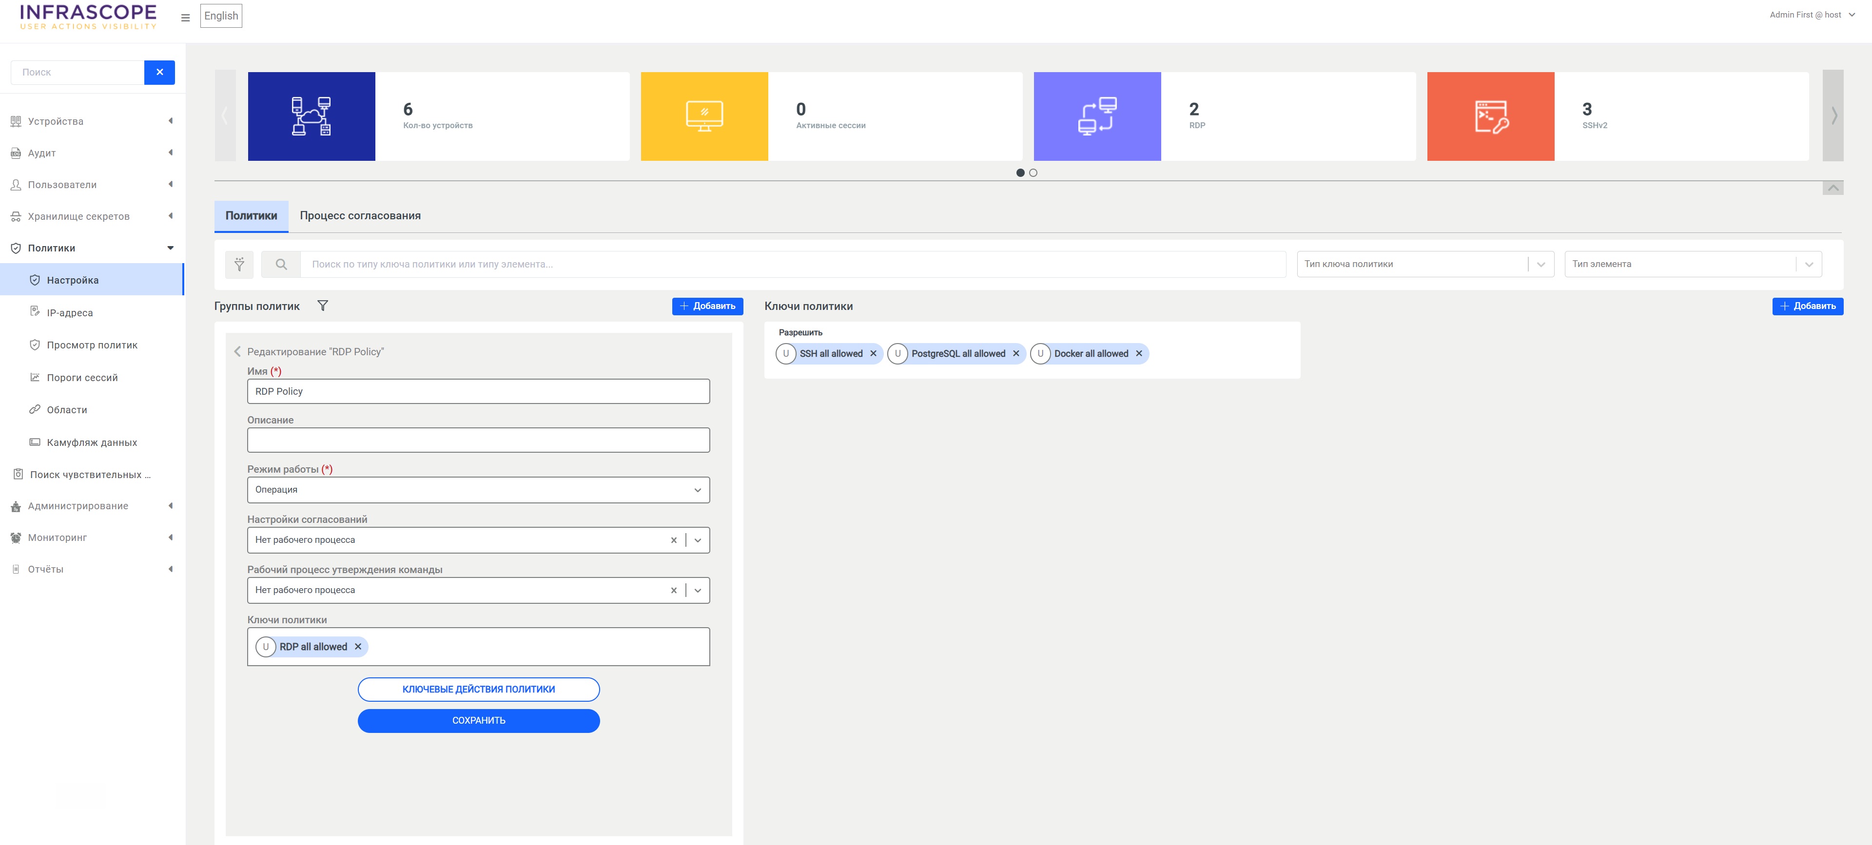Click the blue devices count tile icon
1872x845 pixels.
click(x=311, y=116)
